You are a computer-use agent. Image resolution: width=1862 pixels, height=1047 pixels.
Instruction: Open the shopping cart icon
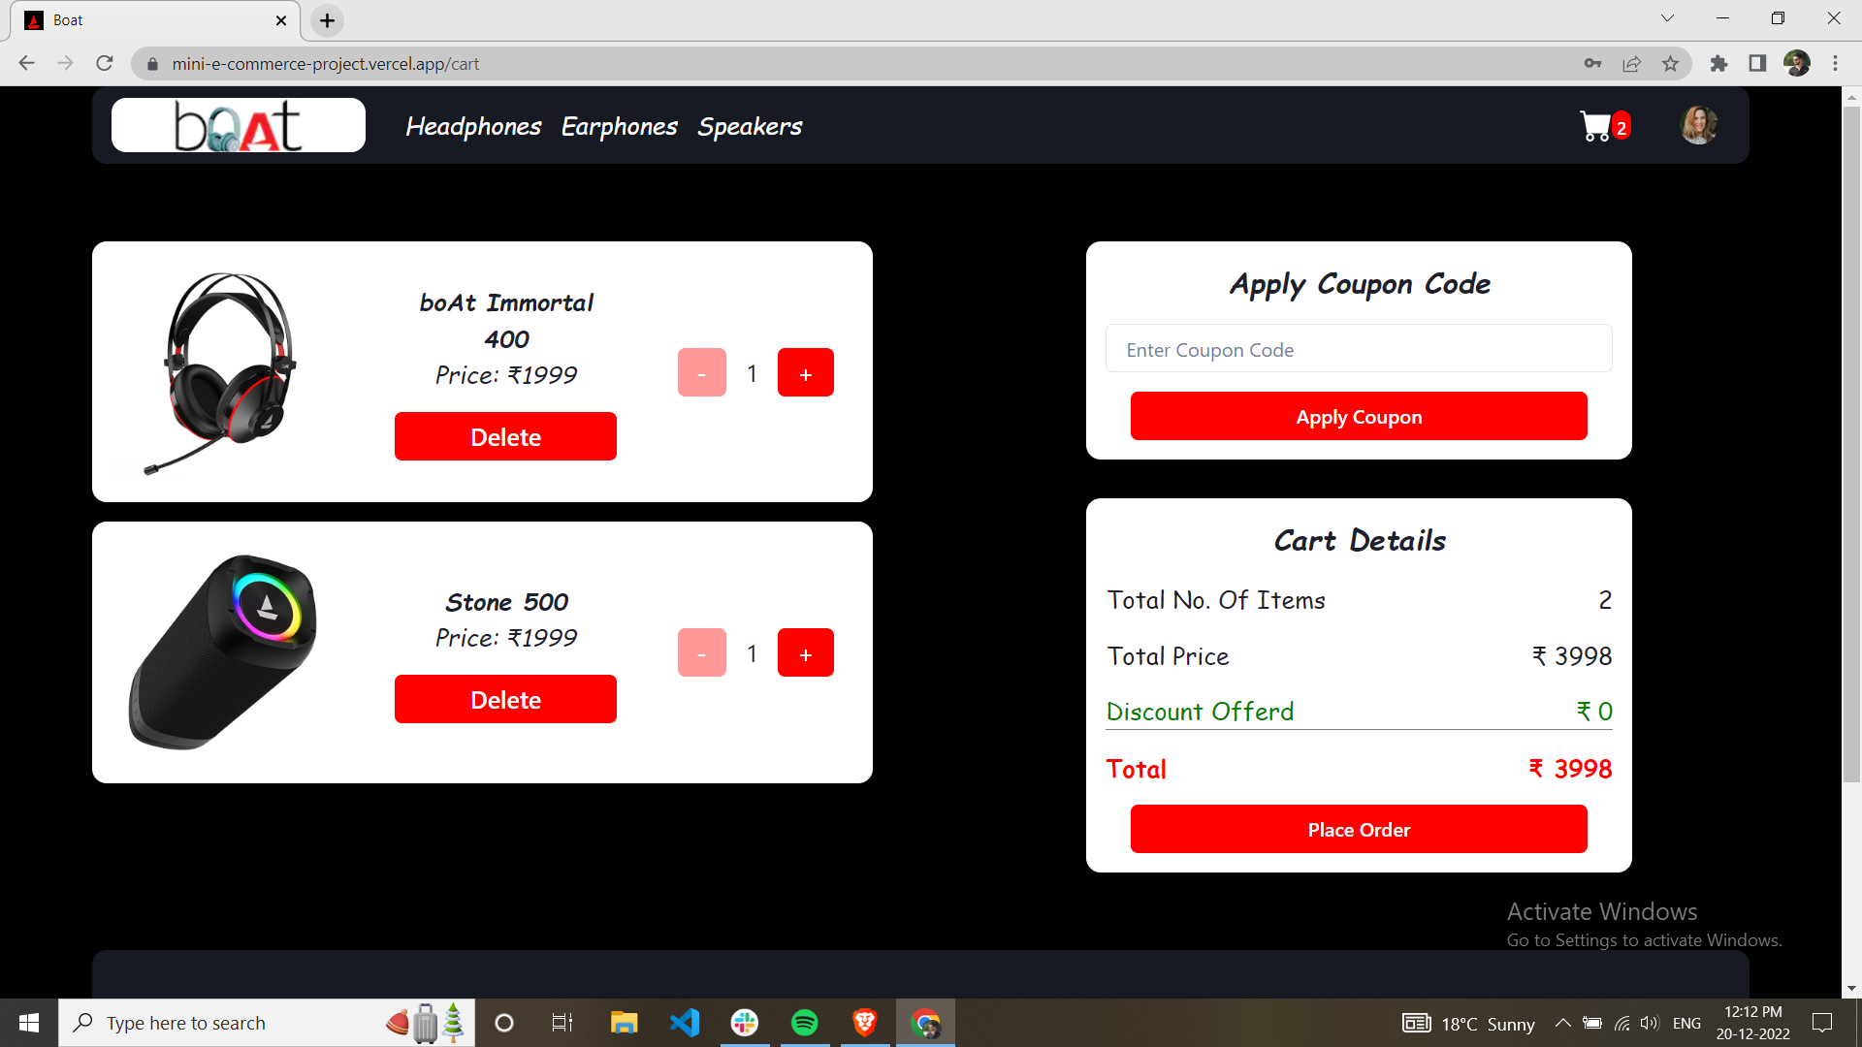(x=1596, y=125)
